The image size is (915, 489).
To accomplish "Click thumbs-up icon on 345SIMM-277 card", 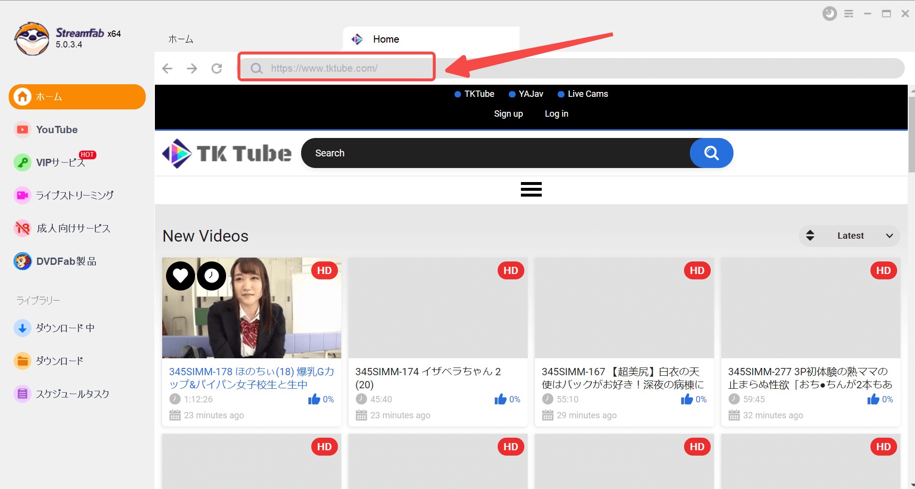I will point(873,399).
